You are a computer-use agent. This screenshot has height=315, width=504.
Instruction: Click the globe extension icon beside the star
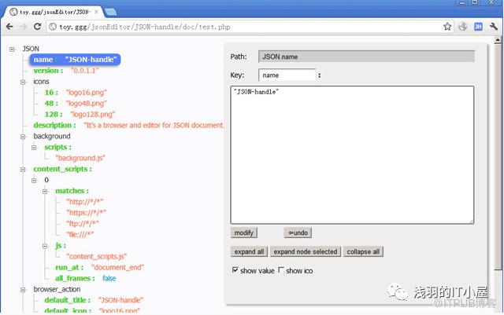coord(463,26)
